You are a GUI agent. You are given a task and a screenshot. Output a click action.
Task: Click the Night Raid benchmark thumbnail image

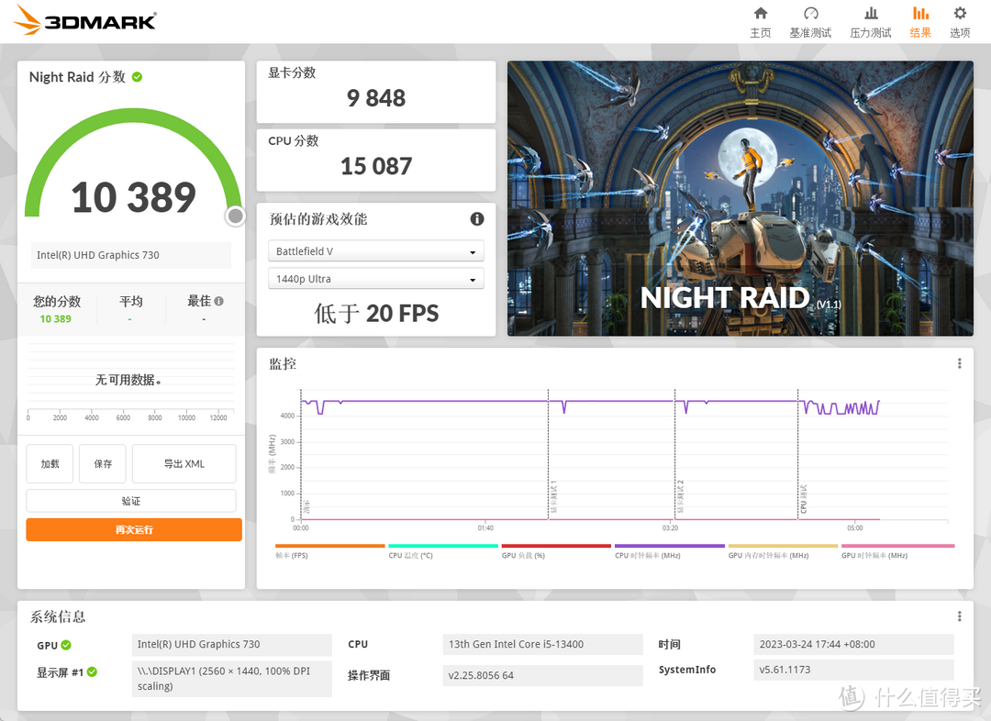pyautogui.click(x=740, y=198)
